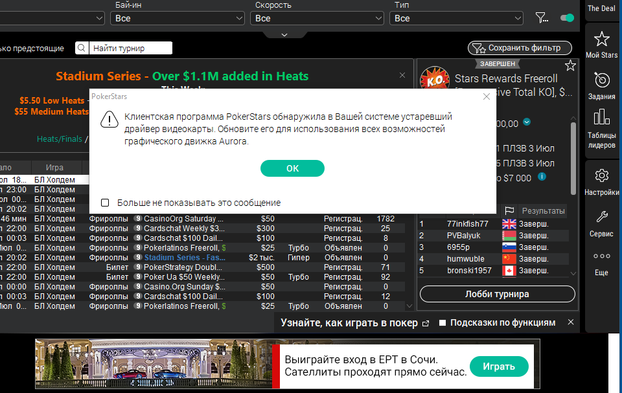Close the poker tips bar

(x=570, y=322)
